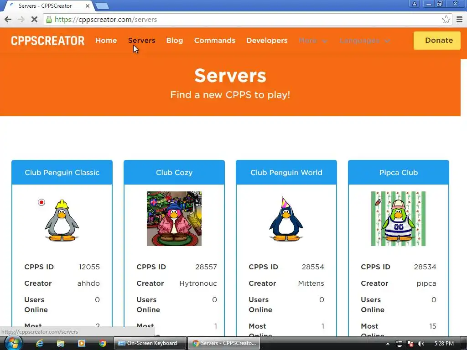The height and width of the screenshot is (350, 467).
Task: Open the Pipca Club server header
Action: [399, 173]
